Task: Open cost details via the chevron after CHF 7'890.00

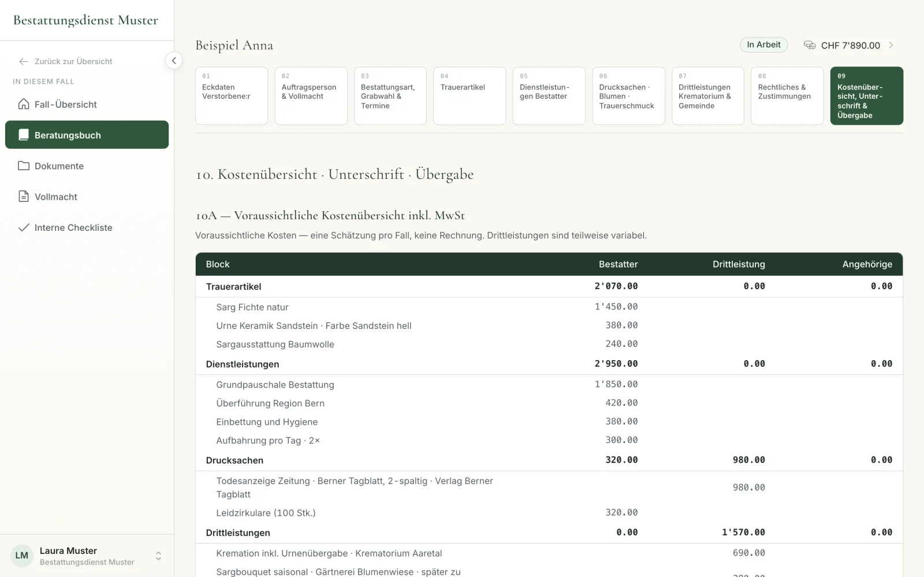Action: pyautogui.click(x=891, y=45)
